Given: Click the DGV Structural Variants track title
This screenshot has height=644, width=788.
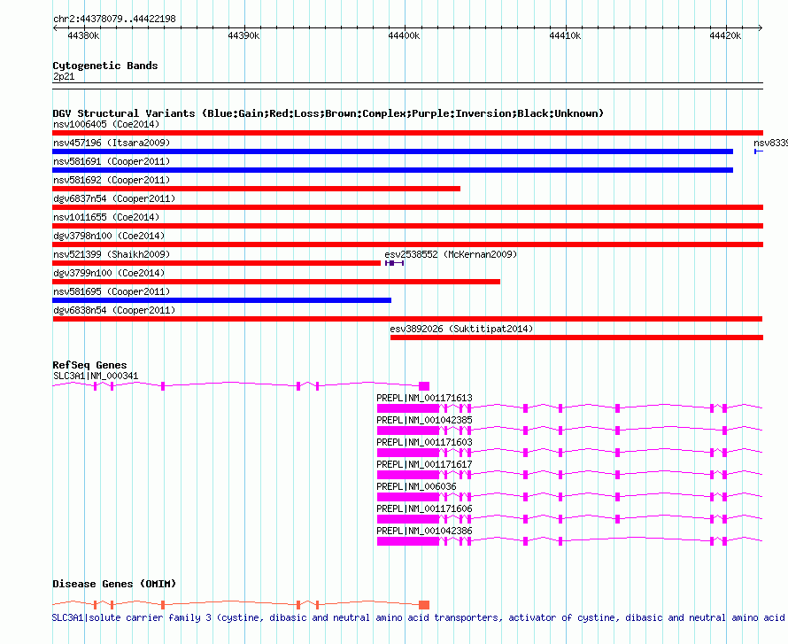Looking at the screenshot, I should pos(328,113).
